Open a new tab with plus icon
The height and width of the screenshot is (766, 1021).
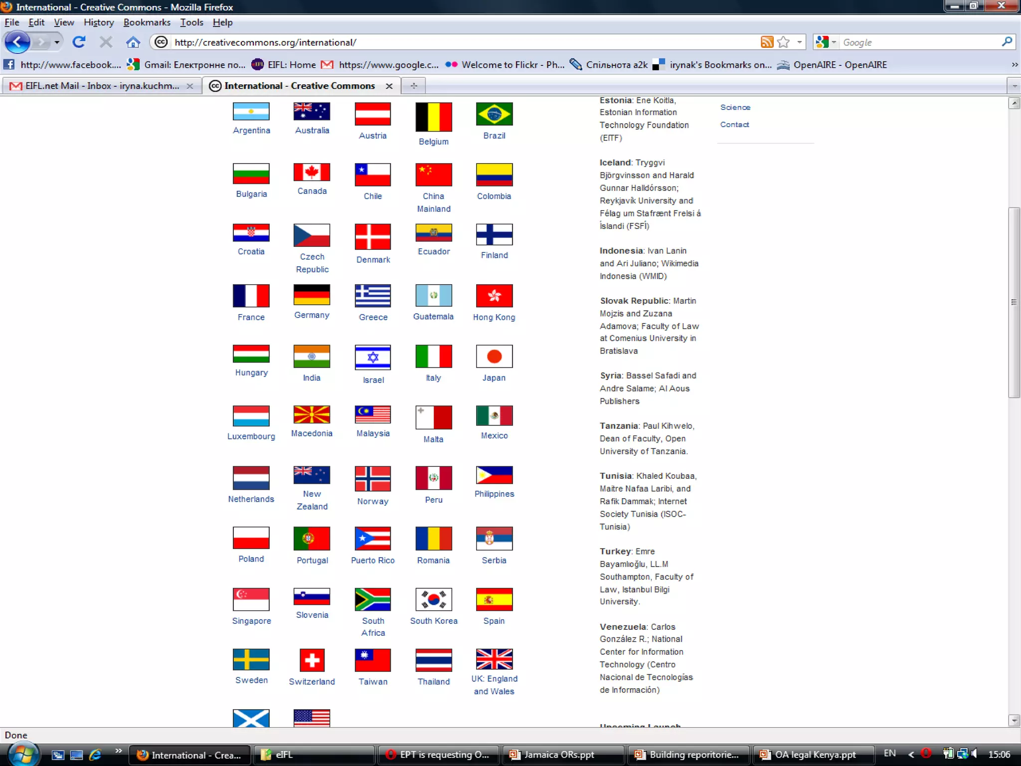point(414,86)
